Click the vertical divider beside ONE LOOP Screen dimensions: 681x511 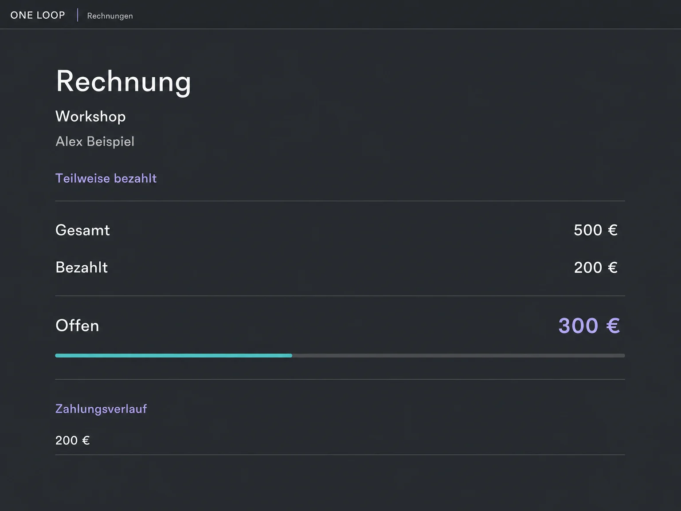tap(78, 15)
